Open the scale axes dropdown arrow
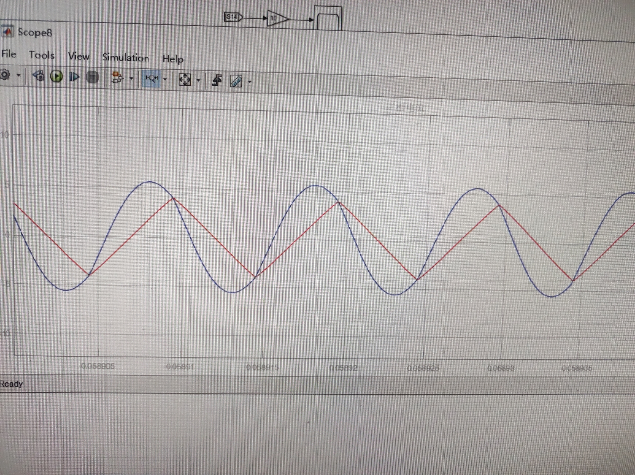 coord(198,80)
